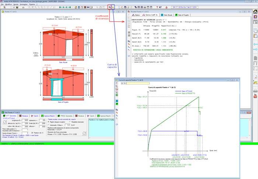258x179 pixels.
Task: Select first Muratura data tab
Action: (x=24, y=116)
